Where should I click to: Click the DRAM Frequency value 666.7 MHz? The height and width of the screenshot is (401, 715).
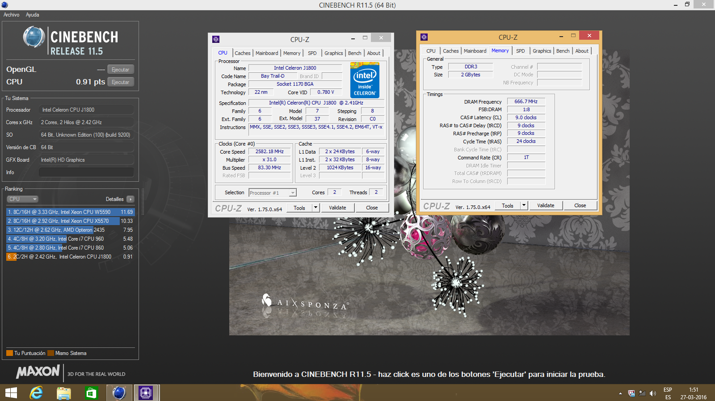point(526,102)
